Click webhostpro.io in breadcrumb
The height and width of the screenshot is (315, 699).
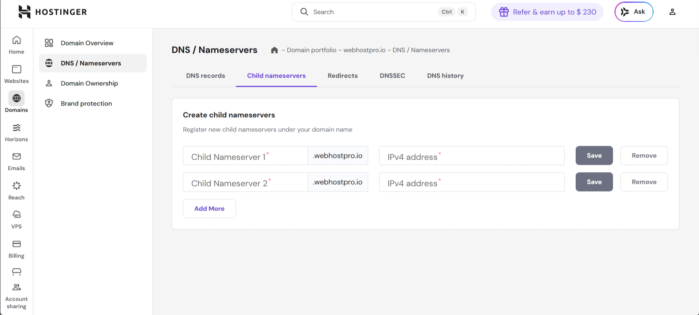(365, 50)
